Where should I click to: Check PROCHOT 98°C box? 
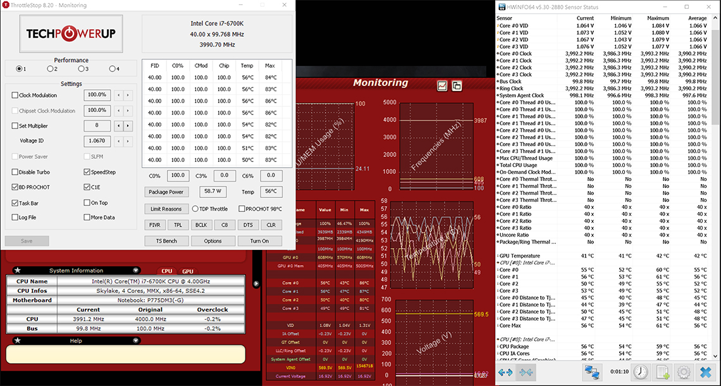coord(242,209)
